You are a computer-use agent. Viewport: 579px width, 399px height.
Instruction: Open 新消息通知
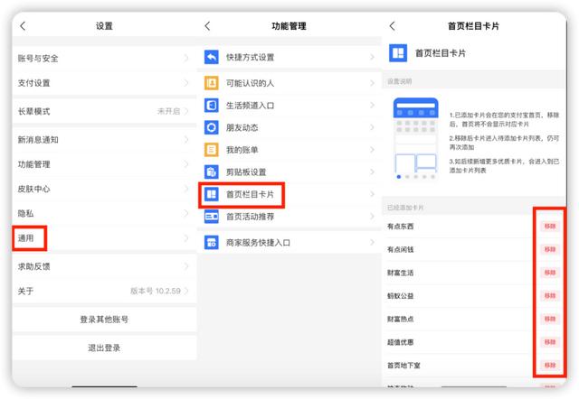[x=104, y=140]
